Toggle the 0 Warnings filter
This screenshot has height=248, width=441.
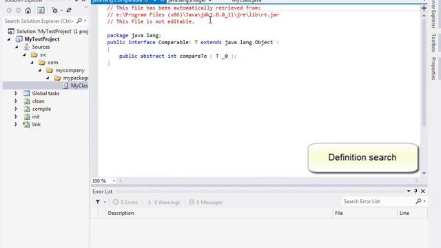(x=164, y=202)
